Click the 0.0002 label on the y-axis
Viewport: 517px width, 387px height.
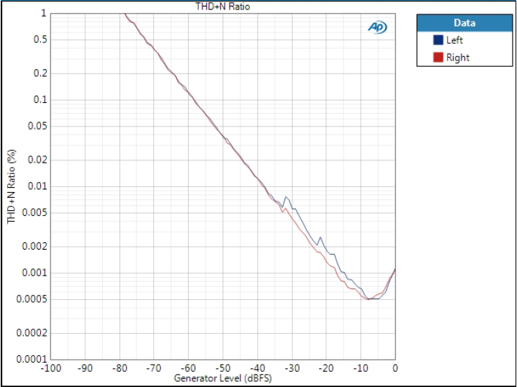pos(32,333)
